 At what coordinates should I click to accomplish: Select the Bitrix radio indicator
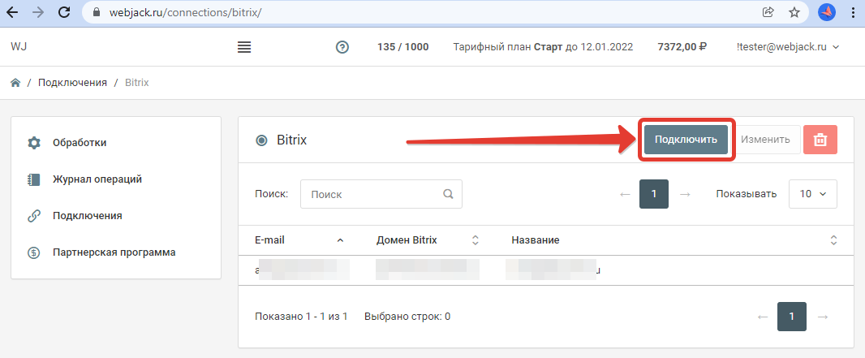point(261,140)
